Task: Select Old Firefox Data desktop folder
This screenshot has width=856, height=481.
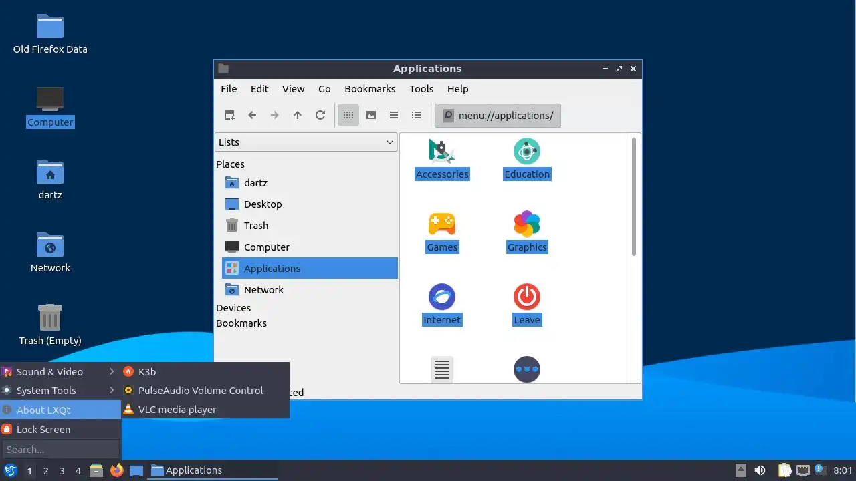Action: click(50, 34)
